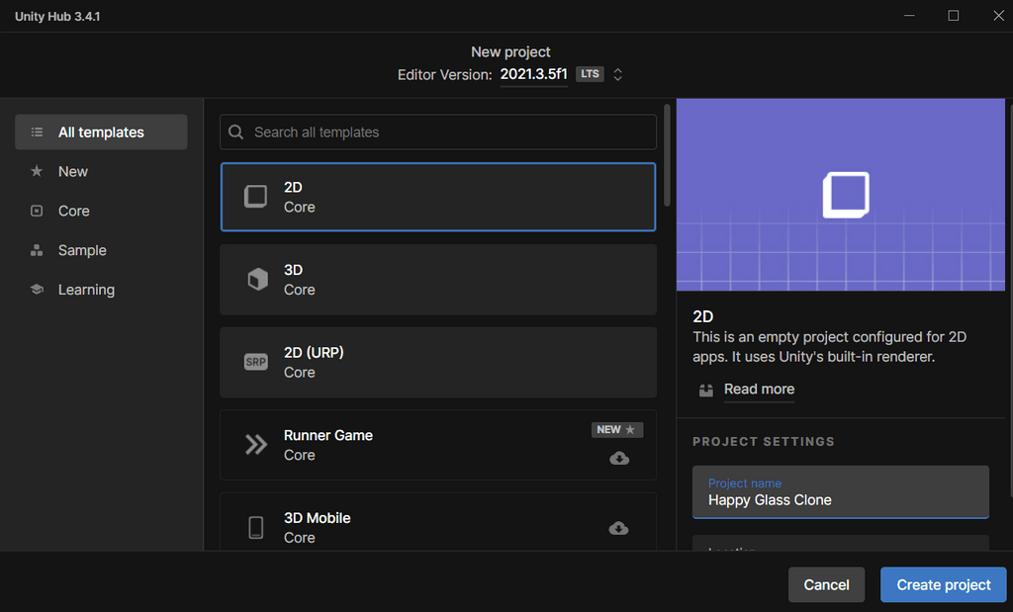Click the search magnifier icon
This screenshot has height=612, width=1013.
(x=235, y=132)
